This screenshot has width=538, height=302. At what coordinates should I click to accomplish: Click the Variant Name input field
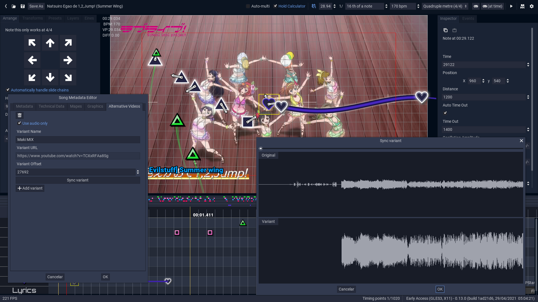click(x=78, y=140)
